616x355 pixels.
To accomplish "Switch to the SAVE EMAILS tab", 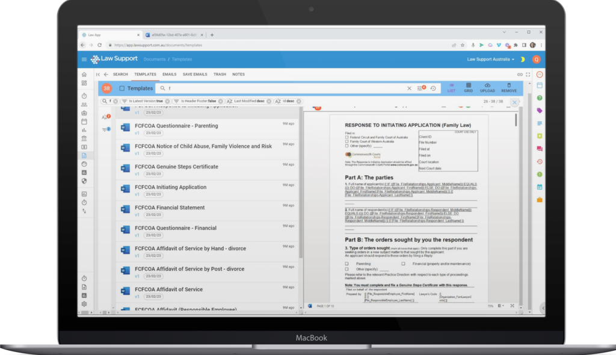I will click(x=195, y=74).
